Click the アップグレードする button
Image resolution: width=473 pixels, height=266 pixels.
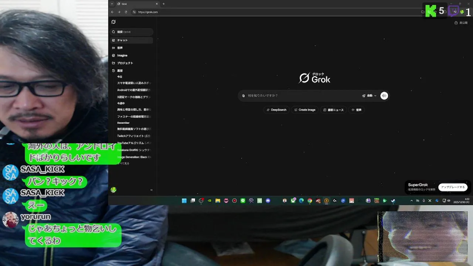pyautogui.click(x=453, y=187)
